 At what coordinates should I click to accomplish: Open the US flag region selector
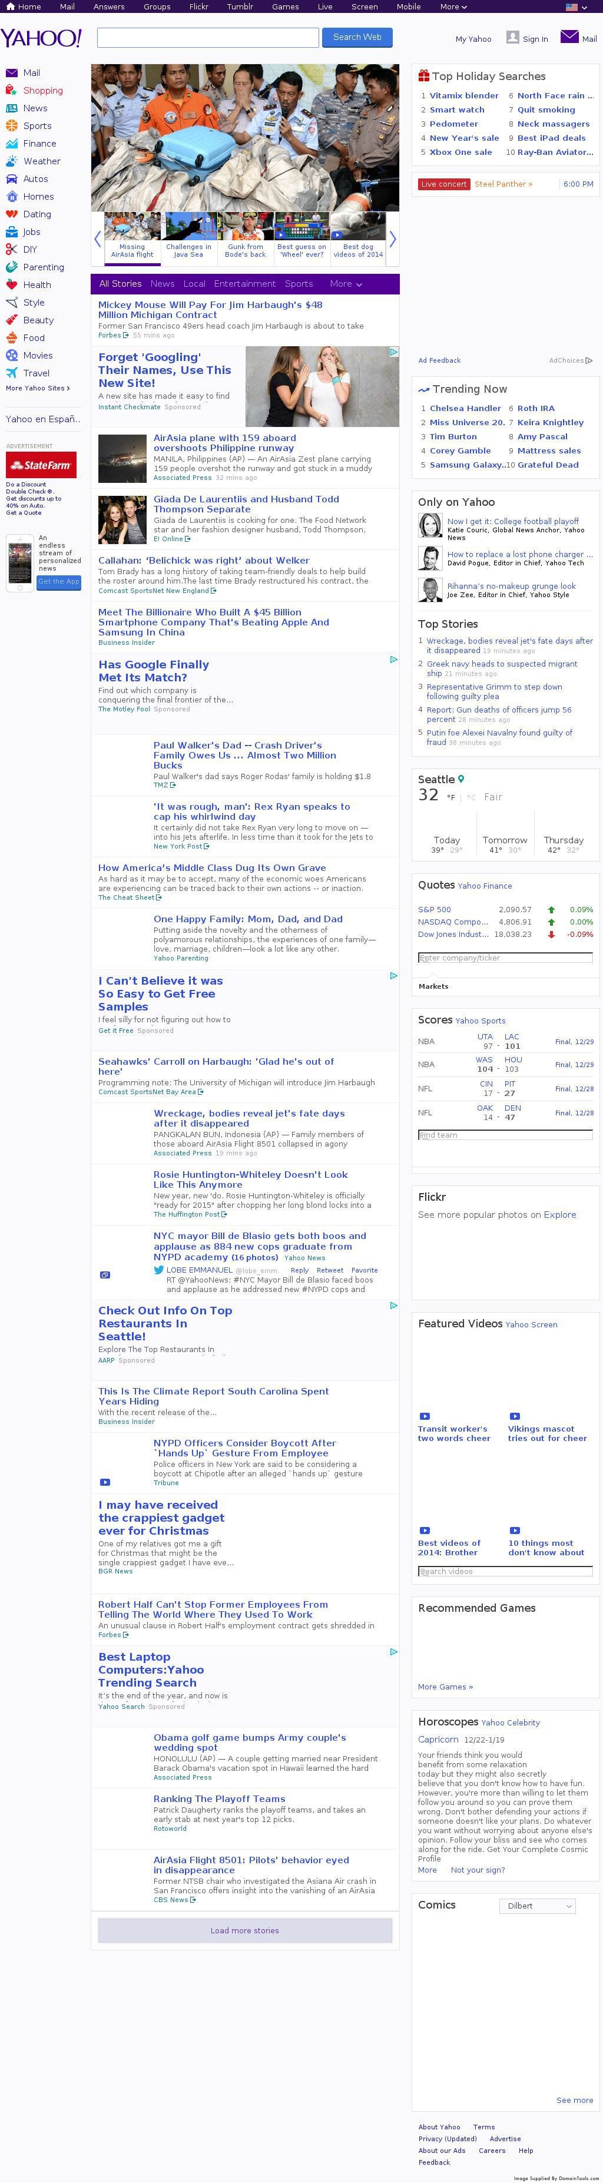tap(577, 7)
